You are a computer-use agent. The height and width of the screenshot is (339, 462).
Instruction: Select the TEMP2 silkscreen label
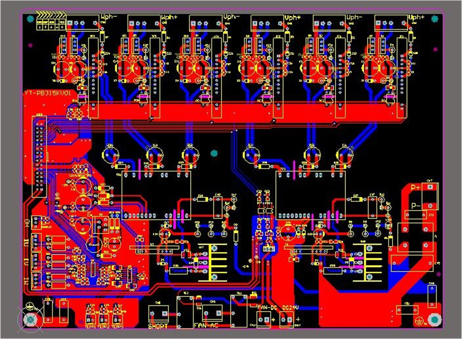(104, 326)
